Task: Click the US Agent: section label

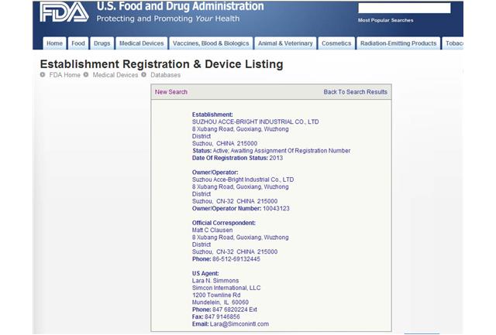Action: [x=205, y=273]
